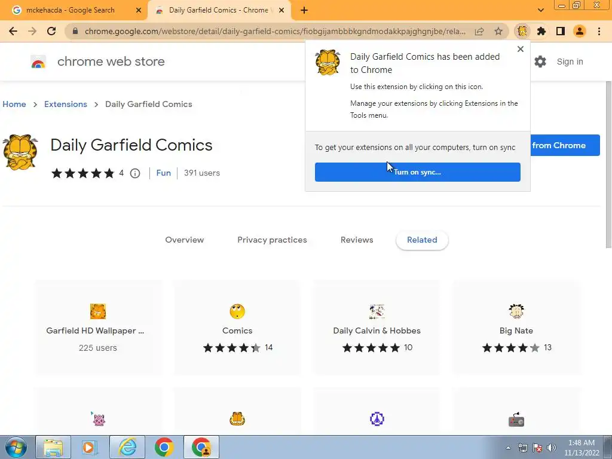Open a new tab
This screenshot has width=612, height=459.
click(304, 11)
